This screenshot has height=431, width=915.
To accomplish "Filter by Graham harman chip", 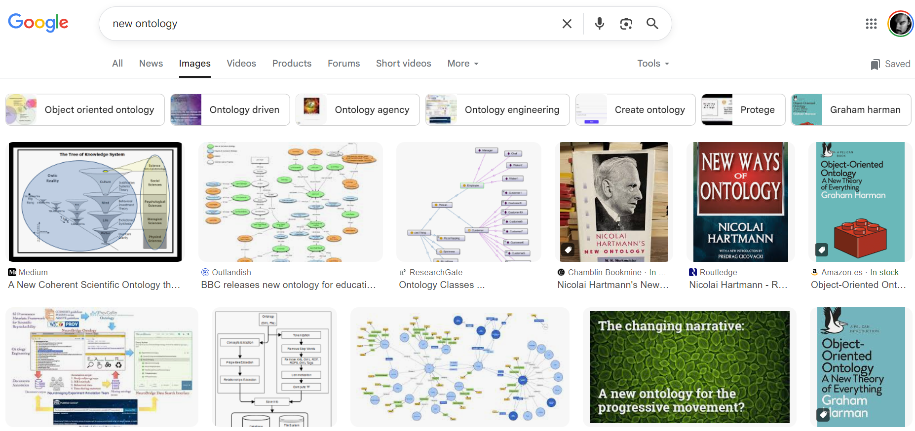I will pyautogui.click(x=851, y=109).
